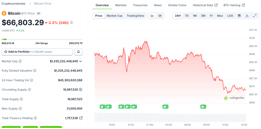This screenshot has height=129, width=261.
Task: Click news marker before 09:00
Action: coord(203,107)
